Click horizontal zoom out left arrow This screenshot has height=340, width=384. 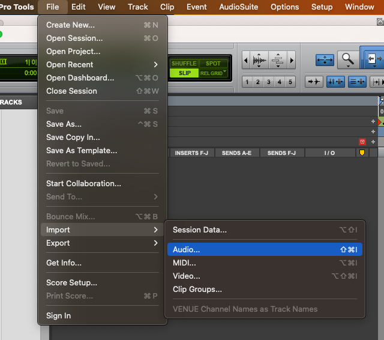pos(245,60)
